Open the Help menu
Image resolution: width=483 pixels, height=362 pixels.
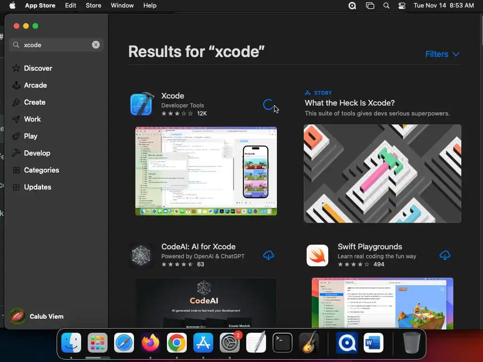point(150,5)
